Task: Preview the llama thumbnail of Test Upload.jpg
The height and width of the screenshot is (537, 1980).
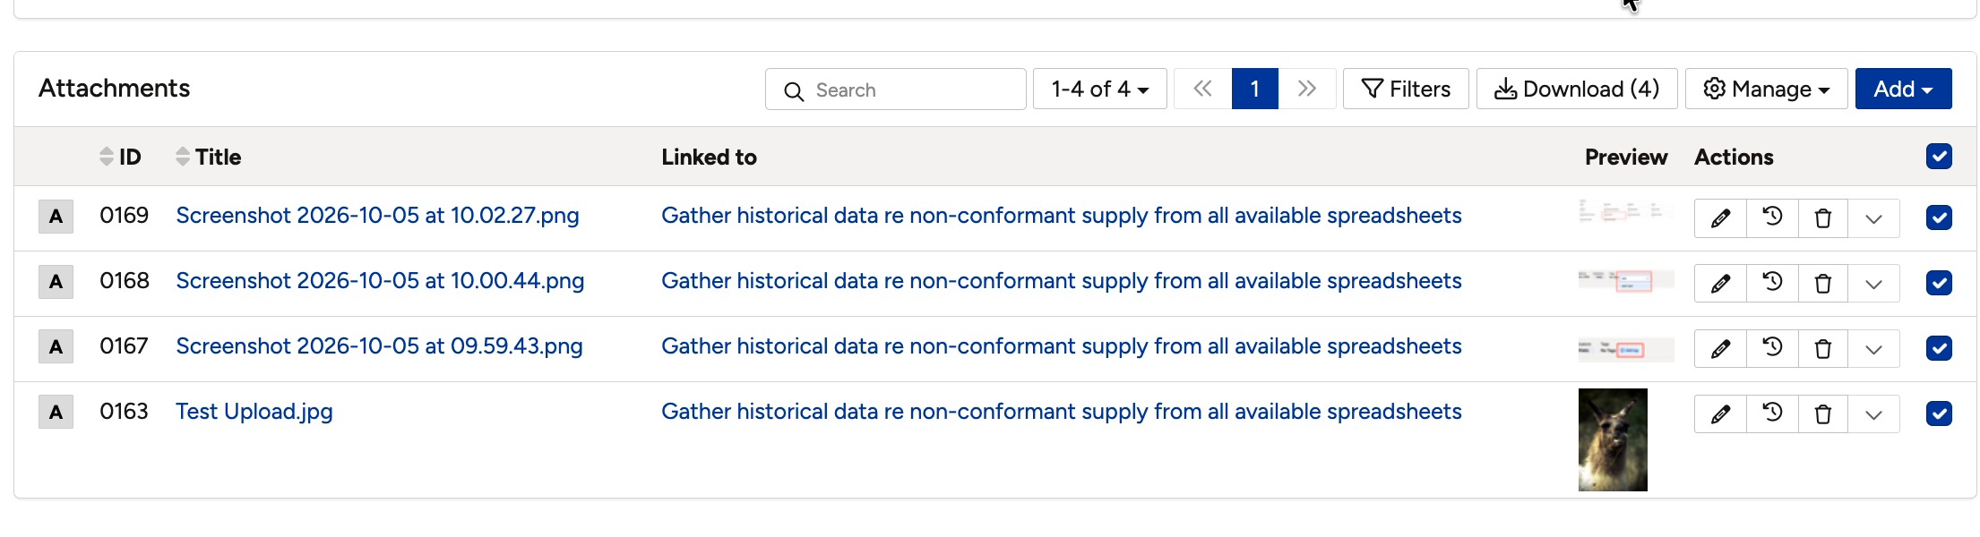Action: [x=1613, y=439]
